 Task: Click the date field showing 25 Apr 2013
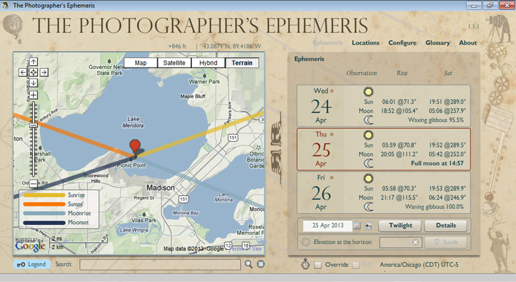coord(327,226)
